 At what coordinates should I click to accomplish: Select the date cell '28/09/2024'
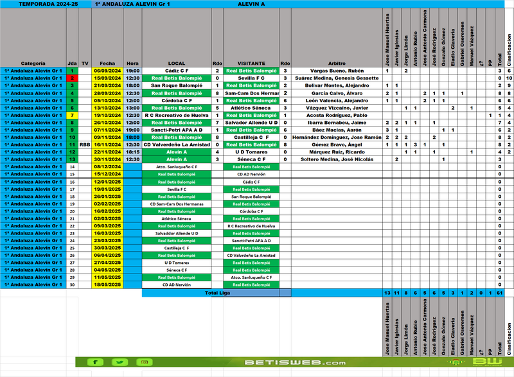pos(107,93)
